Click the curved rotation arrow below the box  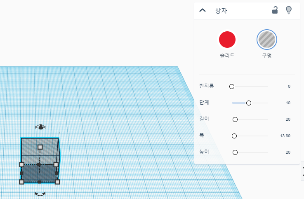click(40, 194)
